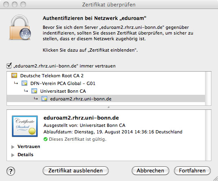This screenshot has width=218, height=181.
Task: Open help with the question mark button
Action: (x=11, y=171)
